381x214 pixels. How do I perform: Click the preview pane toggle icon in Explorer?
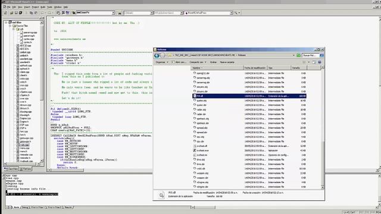point(314,62)
